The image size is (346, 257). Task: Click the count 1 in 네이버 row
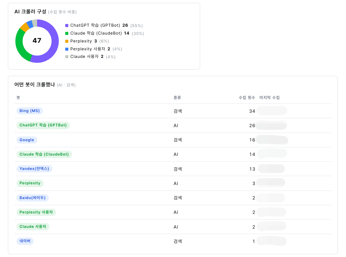click(x=254, y=241)
